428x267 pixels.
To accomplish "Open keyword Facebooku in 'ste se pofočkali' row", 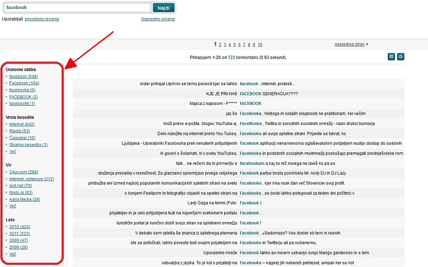I will tap(250, 243).
